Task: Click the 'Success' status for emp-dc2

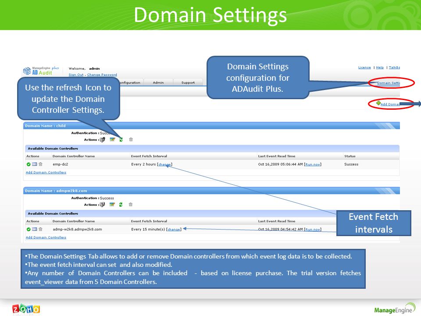Action: point(351,164)
